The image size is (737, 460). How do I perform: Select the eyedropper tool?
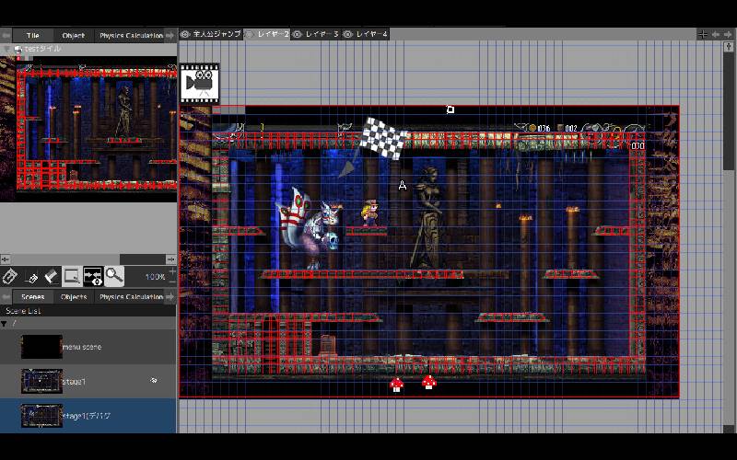point(31,275)
